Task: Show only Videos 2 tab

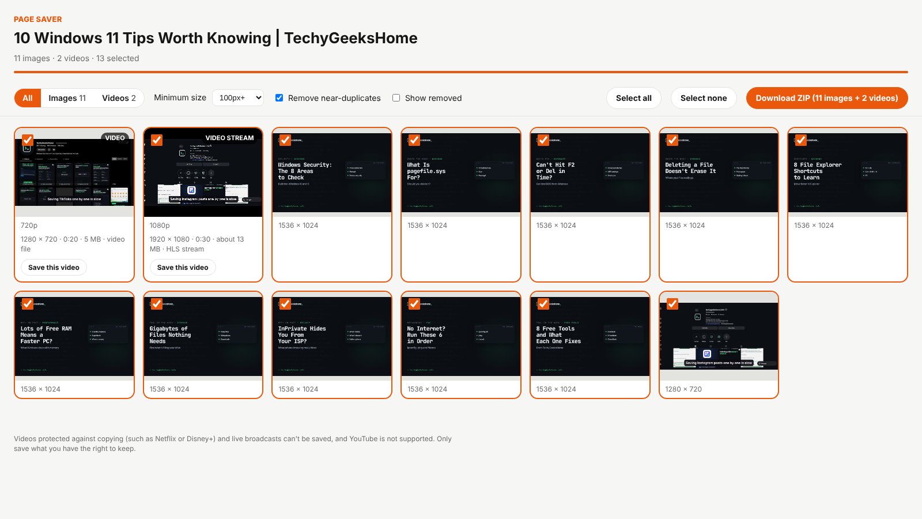Action: click(119, 98)
